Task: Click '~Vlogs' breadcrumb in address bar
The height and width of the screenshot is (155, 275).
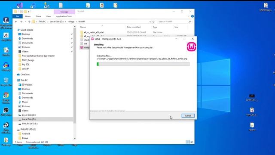Action: (71, 22)
